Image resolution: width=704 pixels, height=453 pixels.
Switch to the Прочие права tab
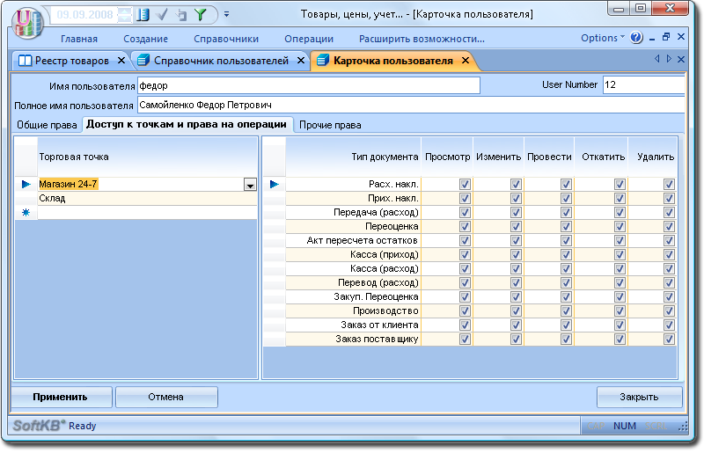pos(330,125)
